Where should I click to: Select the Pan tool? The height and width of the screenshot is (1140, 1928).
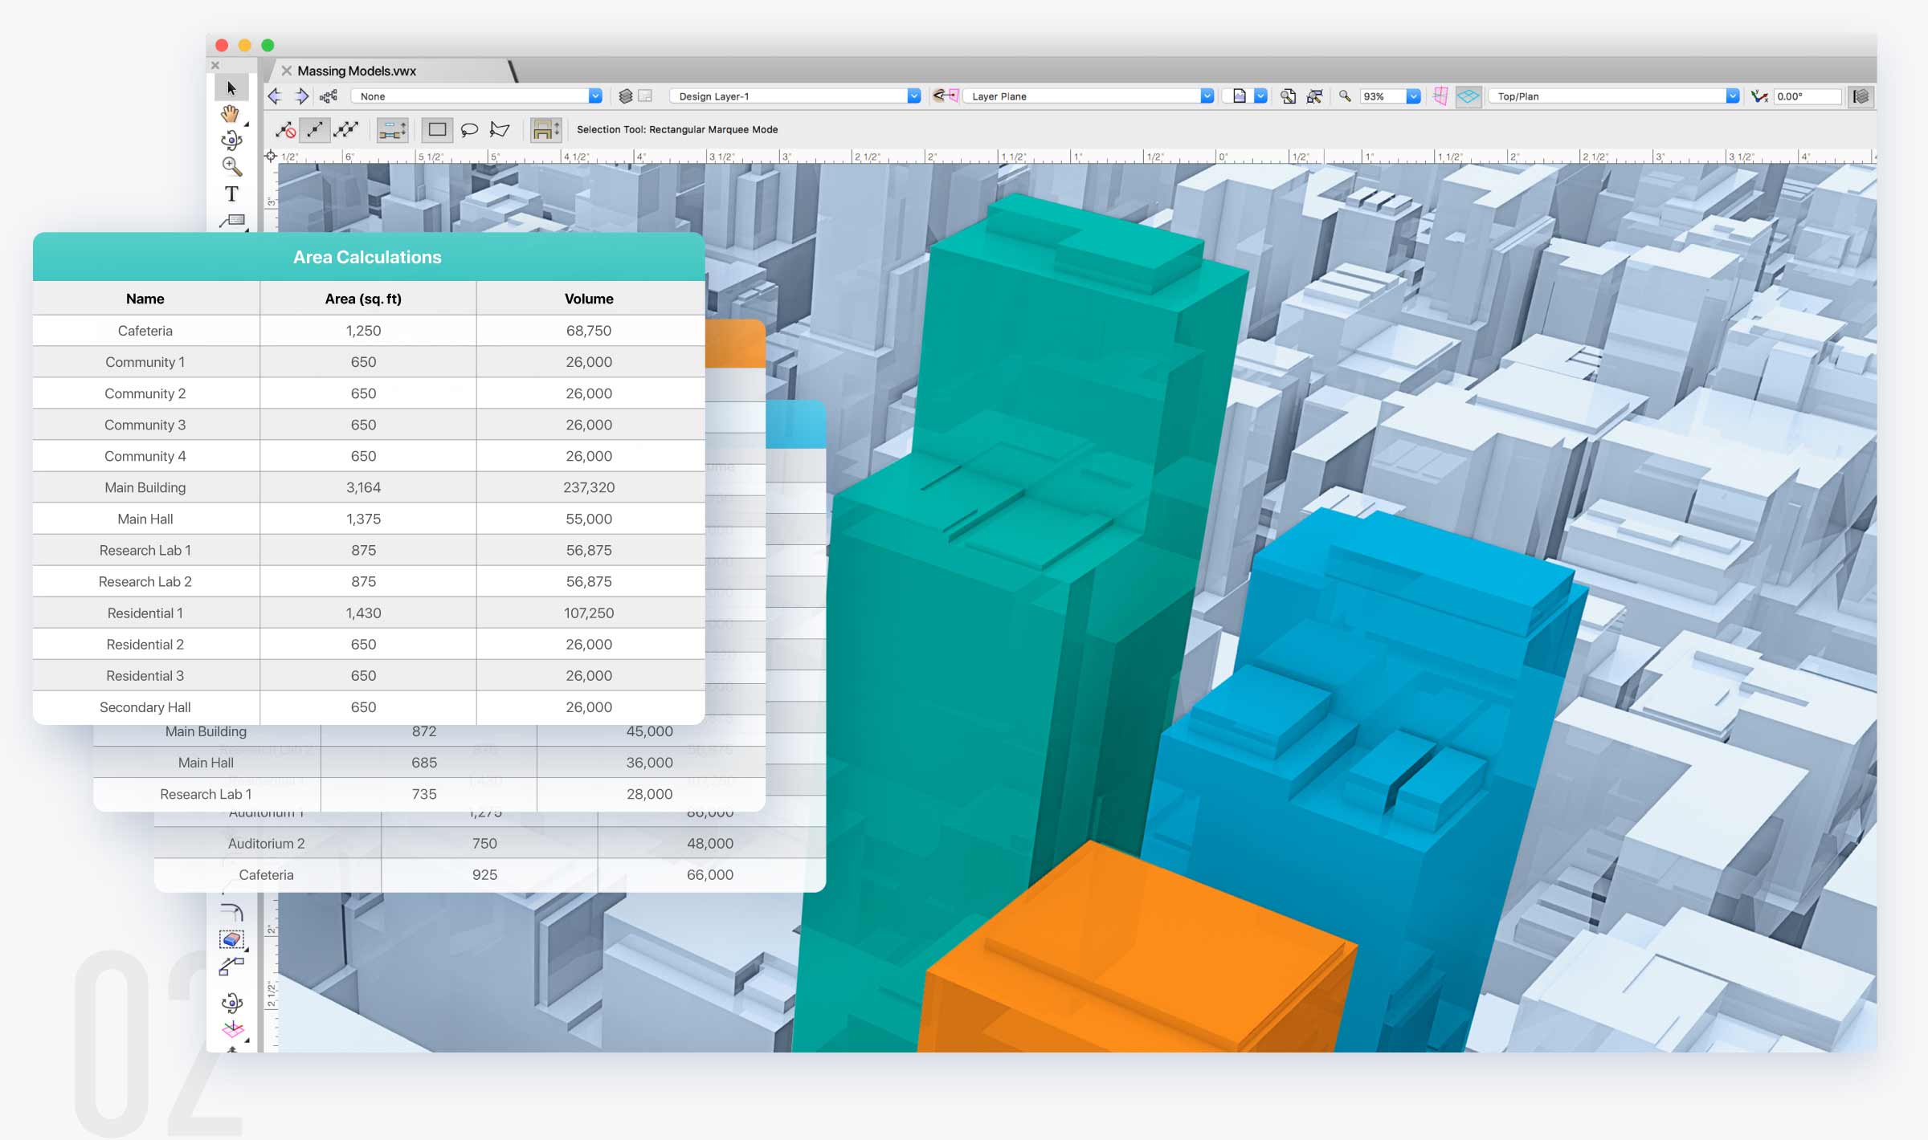click(x=231, y=114)
